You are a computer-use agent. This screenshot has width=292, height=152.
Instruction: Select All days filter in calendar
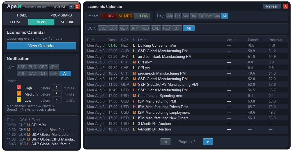click(225, 16)
